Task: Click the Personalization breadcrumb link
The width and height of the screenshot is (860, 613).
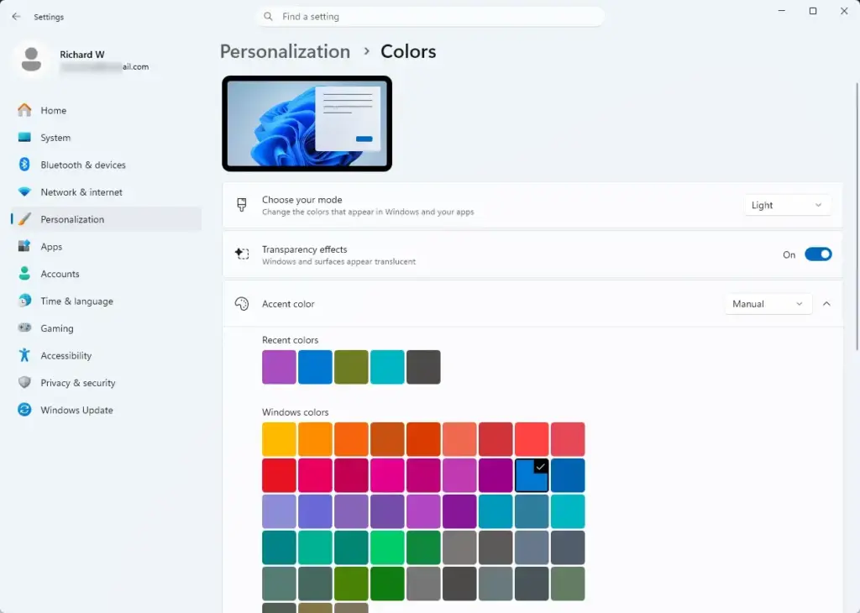Action: coord(285,51)
